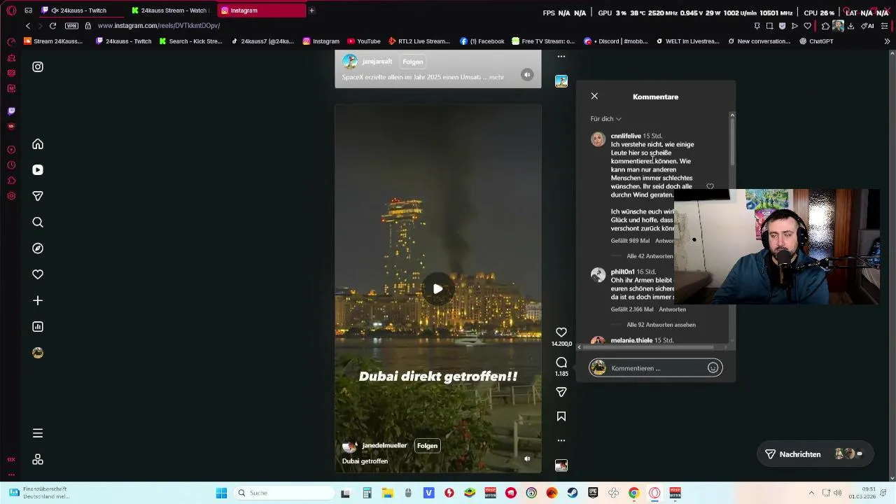This screenshot has height=504, width=896.
Task: Click the 'Kommentieren ...' input field
Action: point(657,368)
